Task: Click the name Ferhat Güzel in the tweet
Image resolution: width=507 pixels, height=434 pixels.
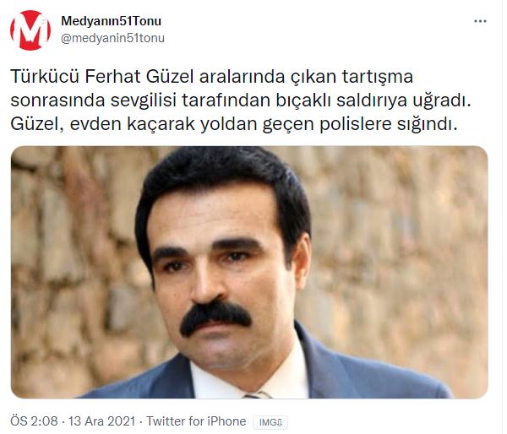Action: pos(139,77)
